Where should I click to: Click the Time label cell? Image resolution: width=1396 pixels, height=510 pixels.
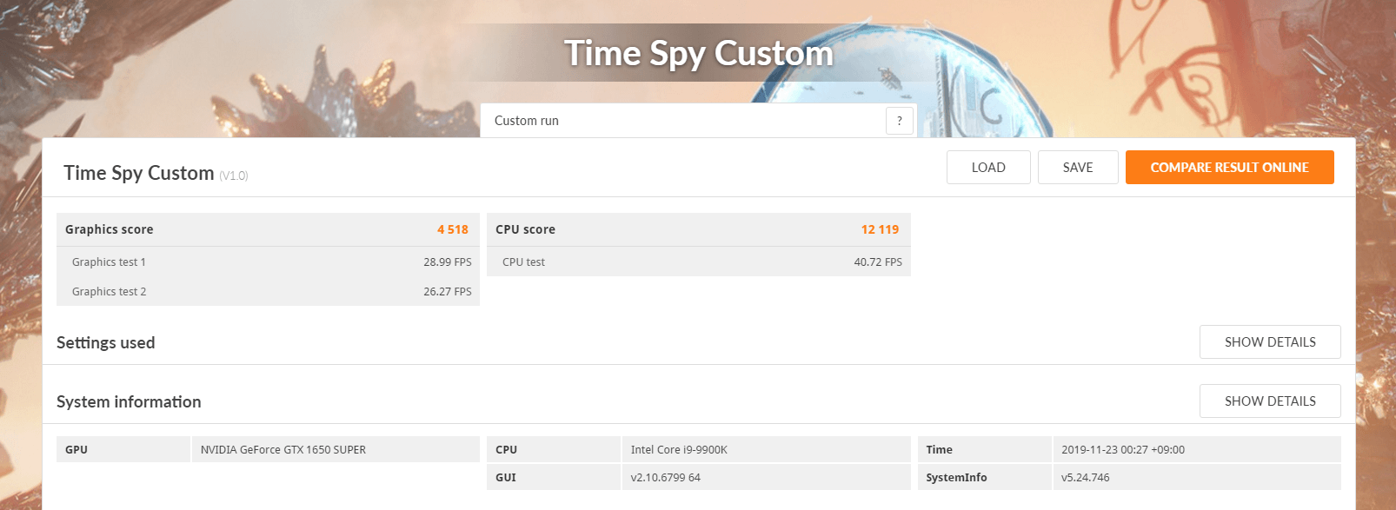pyautogui.click(x=985, y=449)
